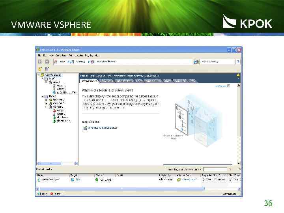Click the New Datacenter toolbar icon

click(40, 69)
